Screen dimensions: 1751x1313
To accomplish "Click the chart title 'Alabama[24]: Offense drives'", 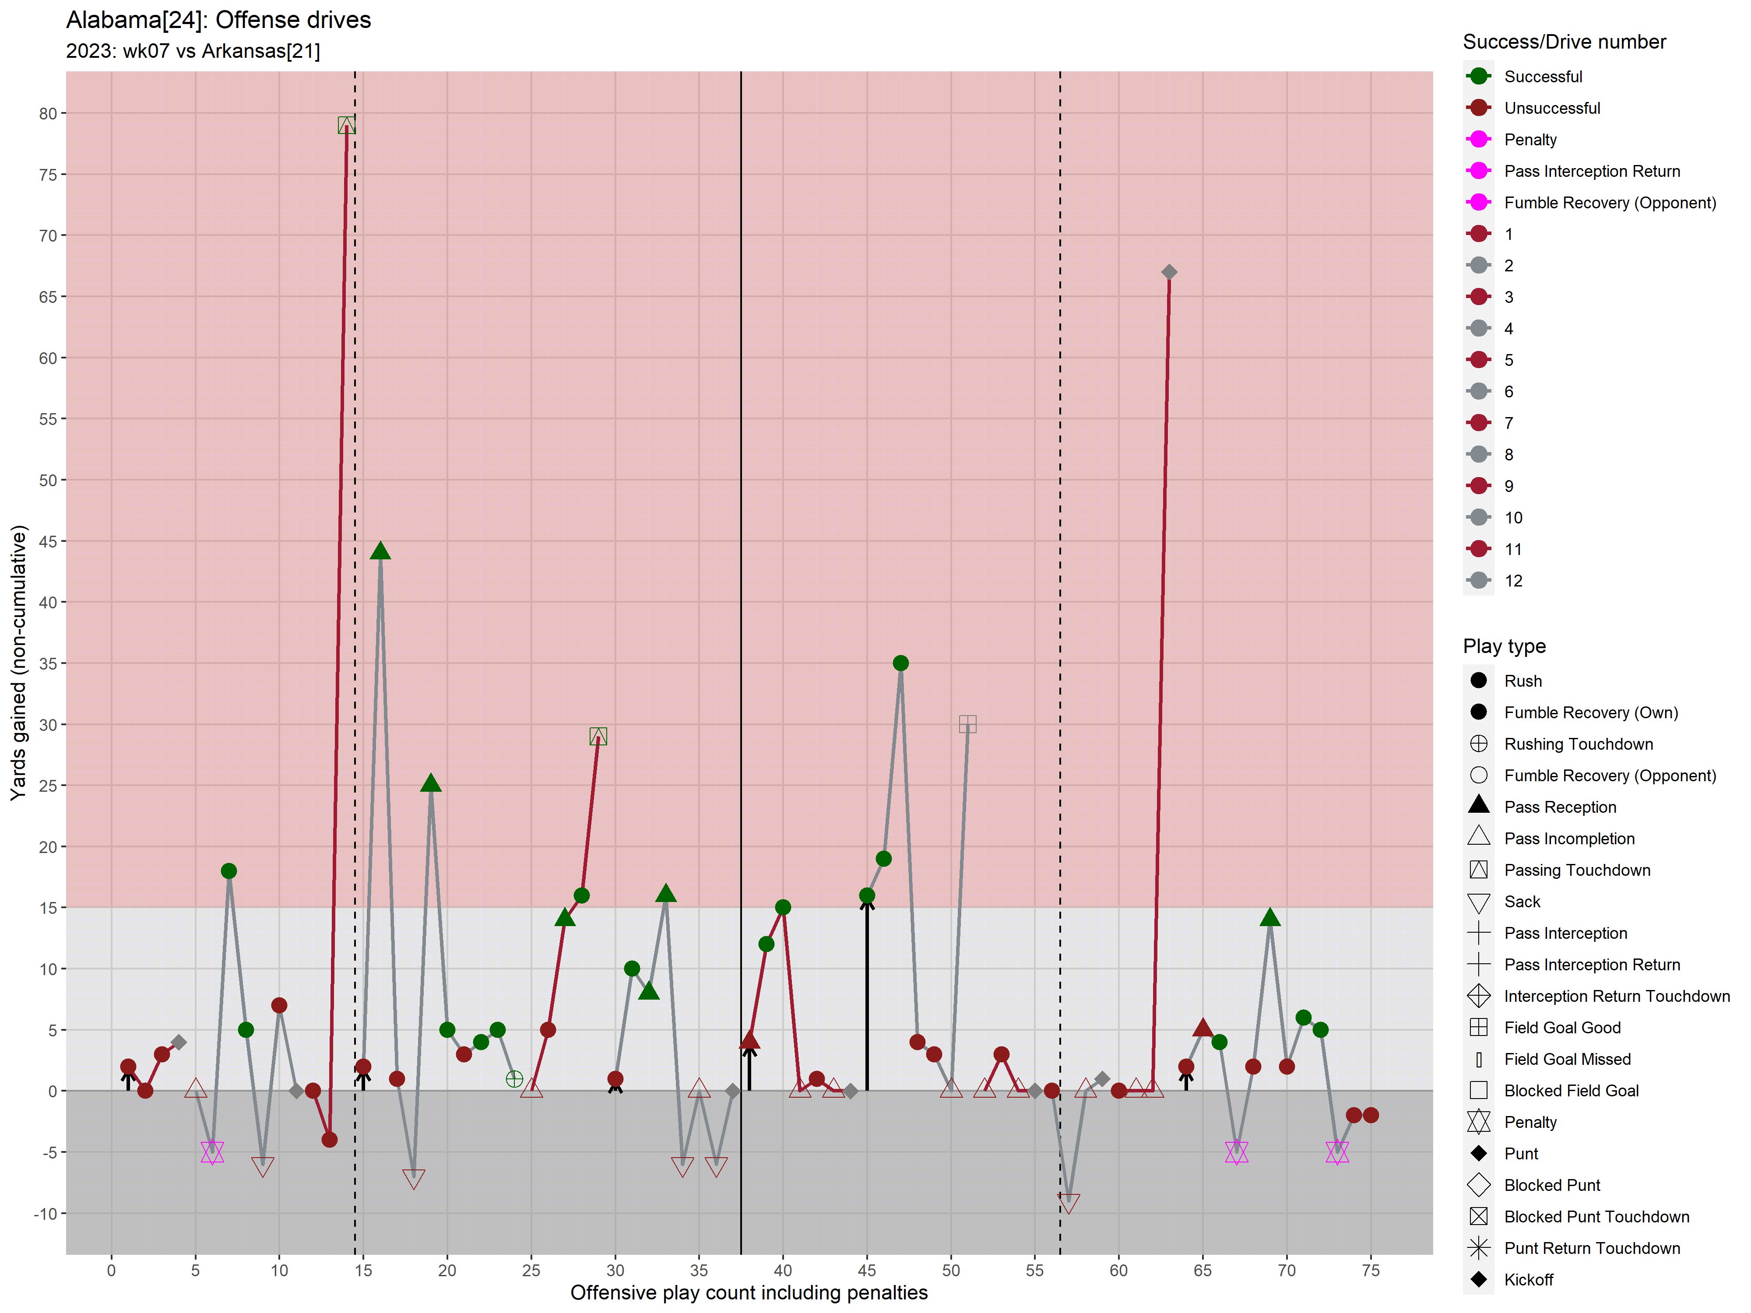I will tap(218, 20).
